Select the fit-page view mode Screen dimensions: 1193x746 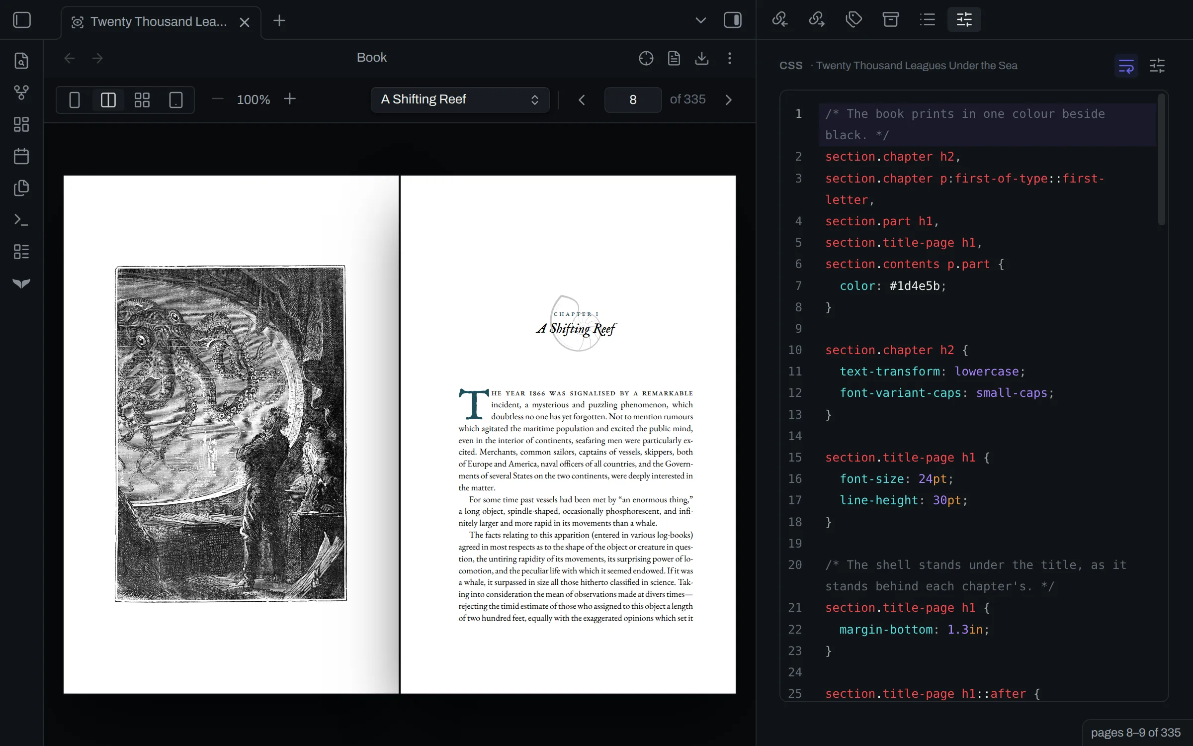tap(175, 99)
